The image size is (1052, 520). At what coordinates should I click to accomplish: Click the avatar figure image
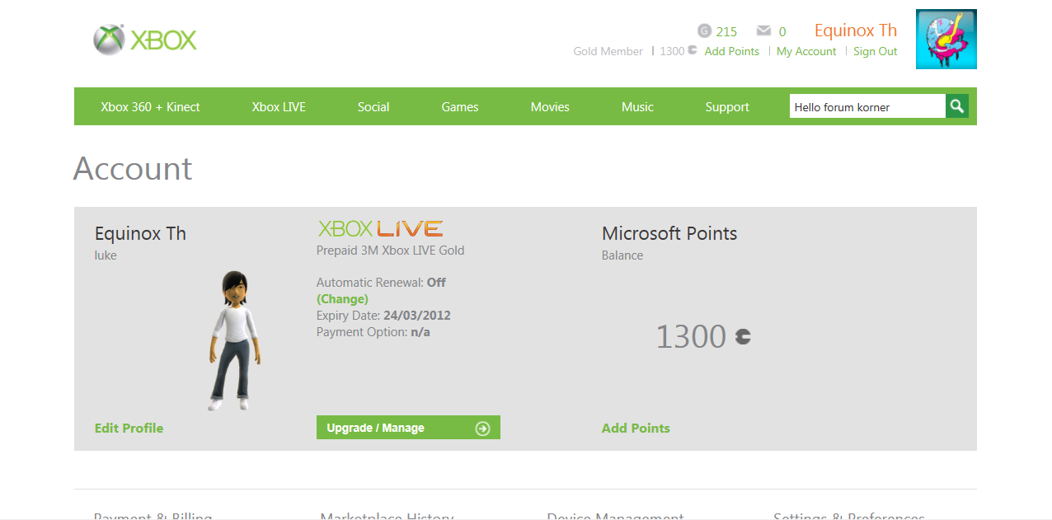point(233,340)
